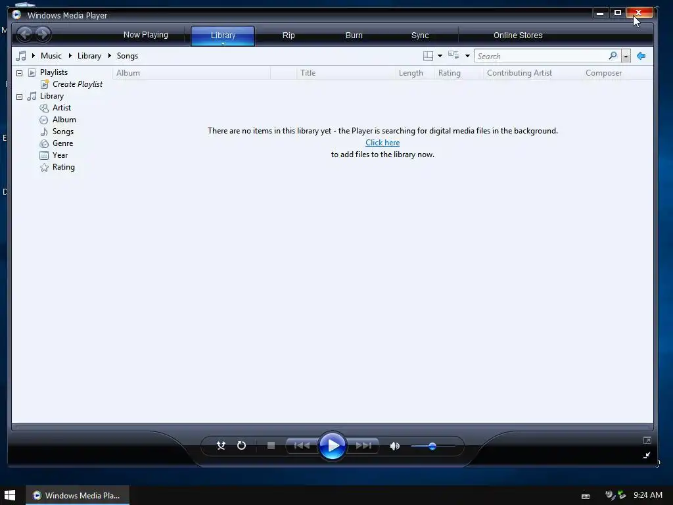
Task: Open the Online Stores tab
Action: [518, 36]
